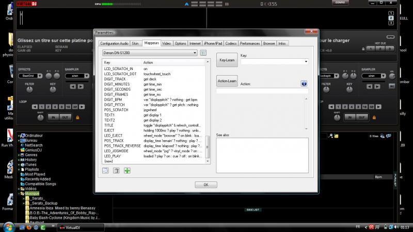This screenshot has width=413, height=232.
Task: Expand the Ordinateur tree node
Action: tap(19, 136)
